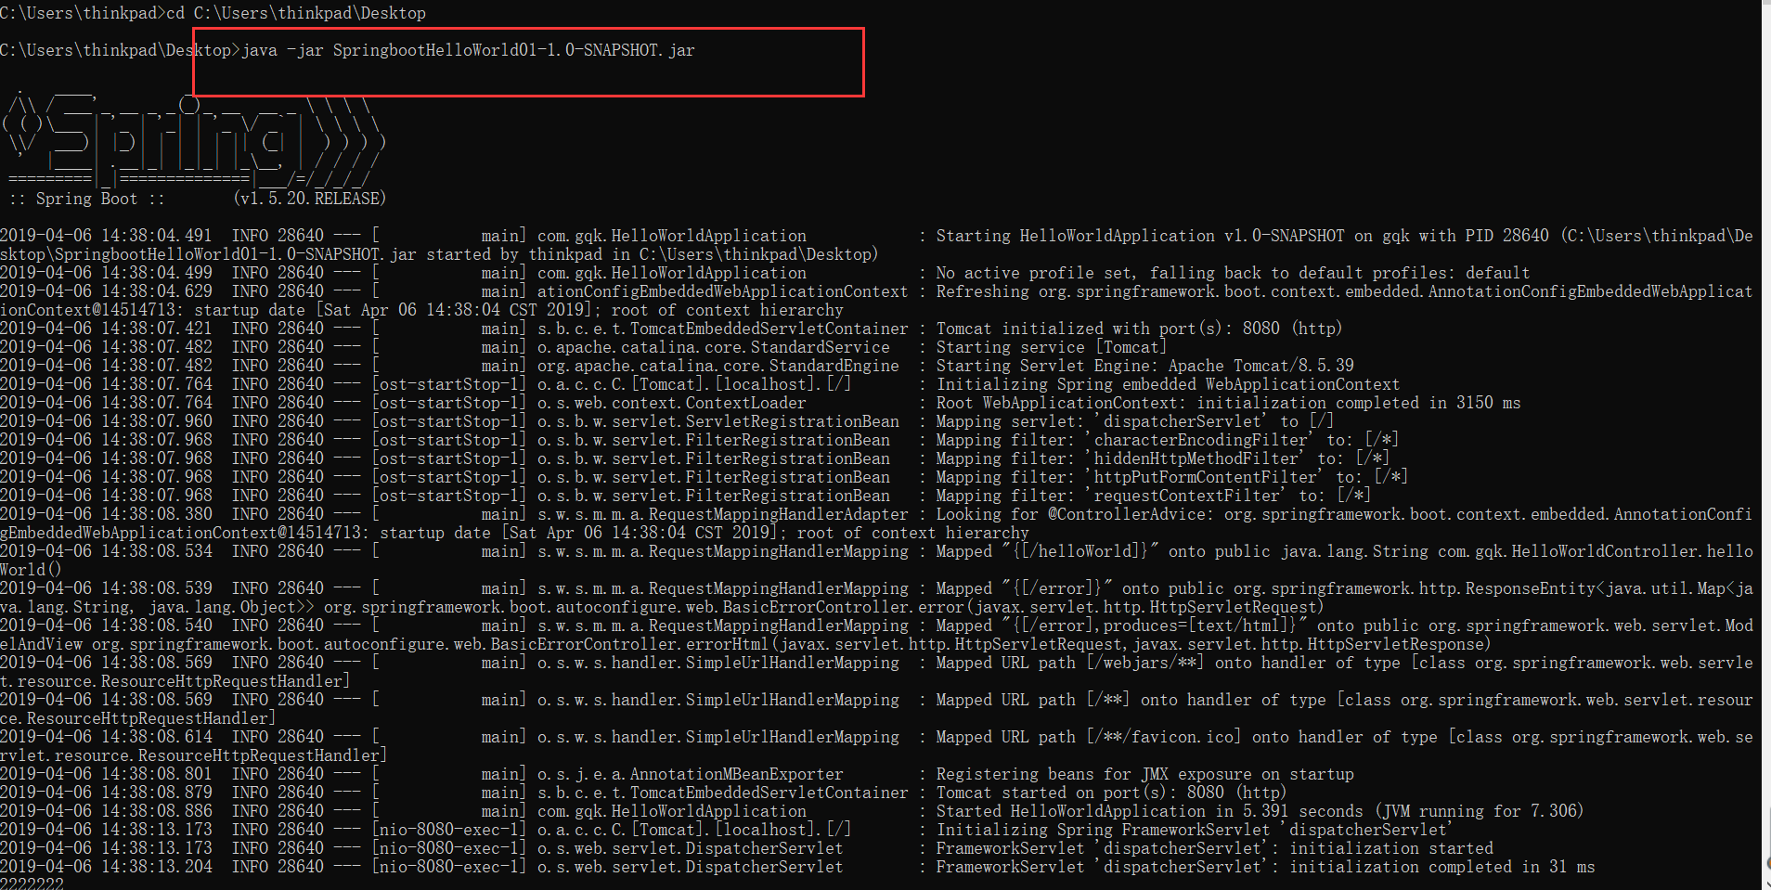The height and width of the screenshot is (890, 1771).
Task: Click 'Mapped "{[/error],produces=[text/html]}"' text
Action: pos(1121,626)
